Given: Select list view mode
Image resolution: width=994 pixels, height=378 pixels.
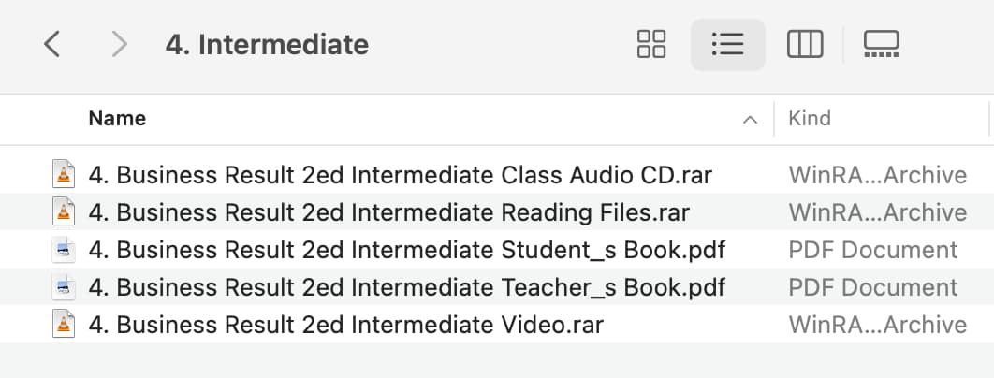Looking at the screenshot, I should point(728,44).
